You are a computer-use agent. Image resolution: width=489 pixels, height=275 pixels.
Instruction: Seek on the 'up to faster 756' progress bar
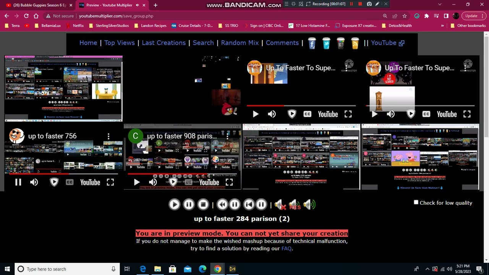[x=63, y=174]
